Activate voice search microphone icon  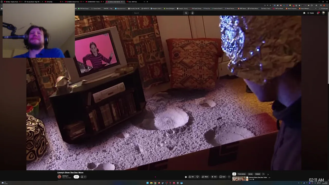192,13
